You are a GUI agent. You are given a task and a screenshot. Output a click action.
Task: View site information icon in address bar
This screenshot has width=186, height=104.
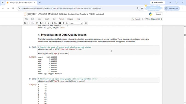(19, 8)
